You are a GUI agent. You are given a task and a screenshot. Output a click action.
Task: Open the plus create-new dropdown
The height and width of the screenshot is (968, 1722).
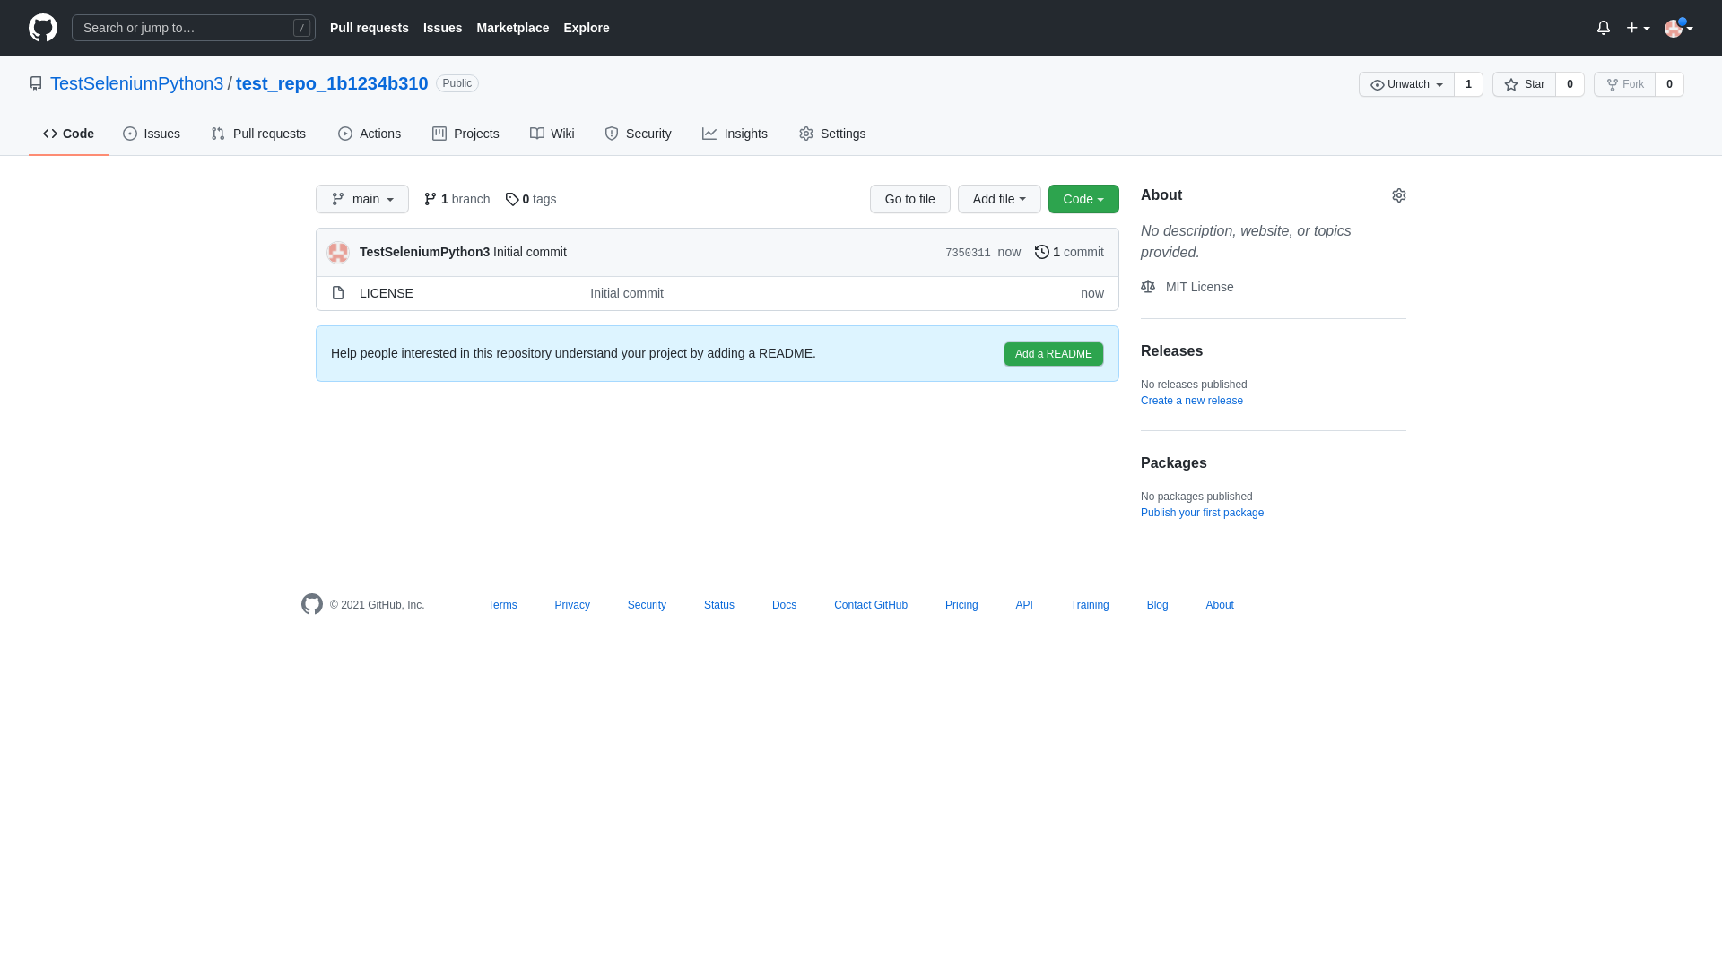(1638, 28)
